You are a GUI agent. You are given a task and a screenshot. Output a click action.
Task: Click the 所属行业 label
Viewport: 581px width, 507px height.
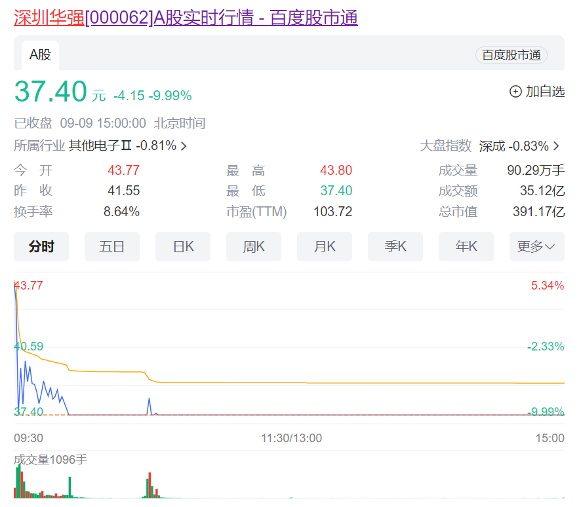coord(39,145)
